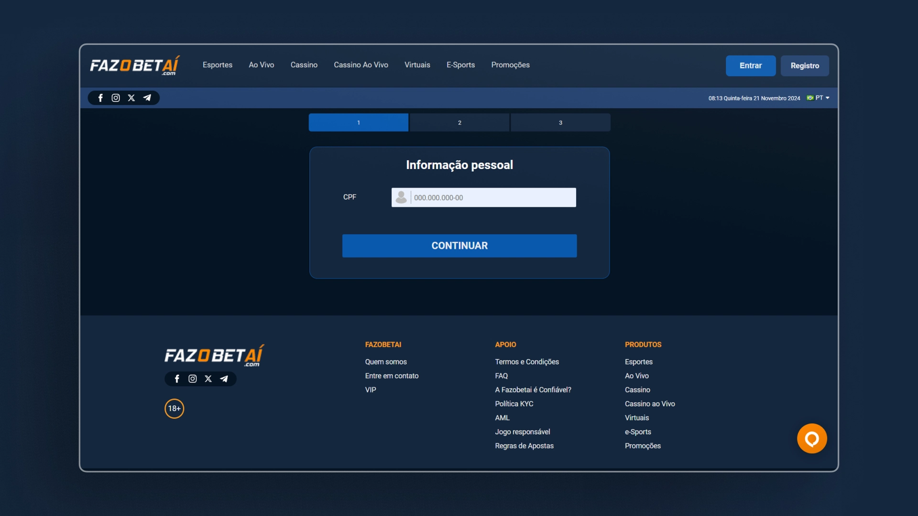The height and width of the screenshot is (516, 918).
Task: Open the VIP footer link
Action: coord(371,390)
